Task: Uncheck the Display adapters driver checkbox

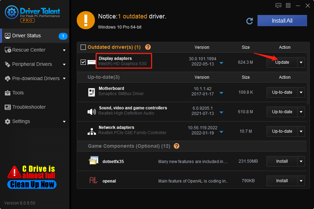Action: (x=83, y=62)
